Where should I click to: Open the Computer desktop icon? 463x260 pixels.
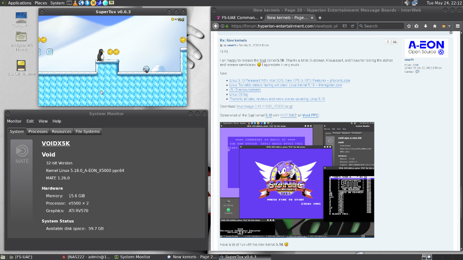[21, 19]
